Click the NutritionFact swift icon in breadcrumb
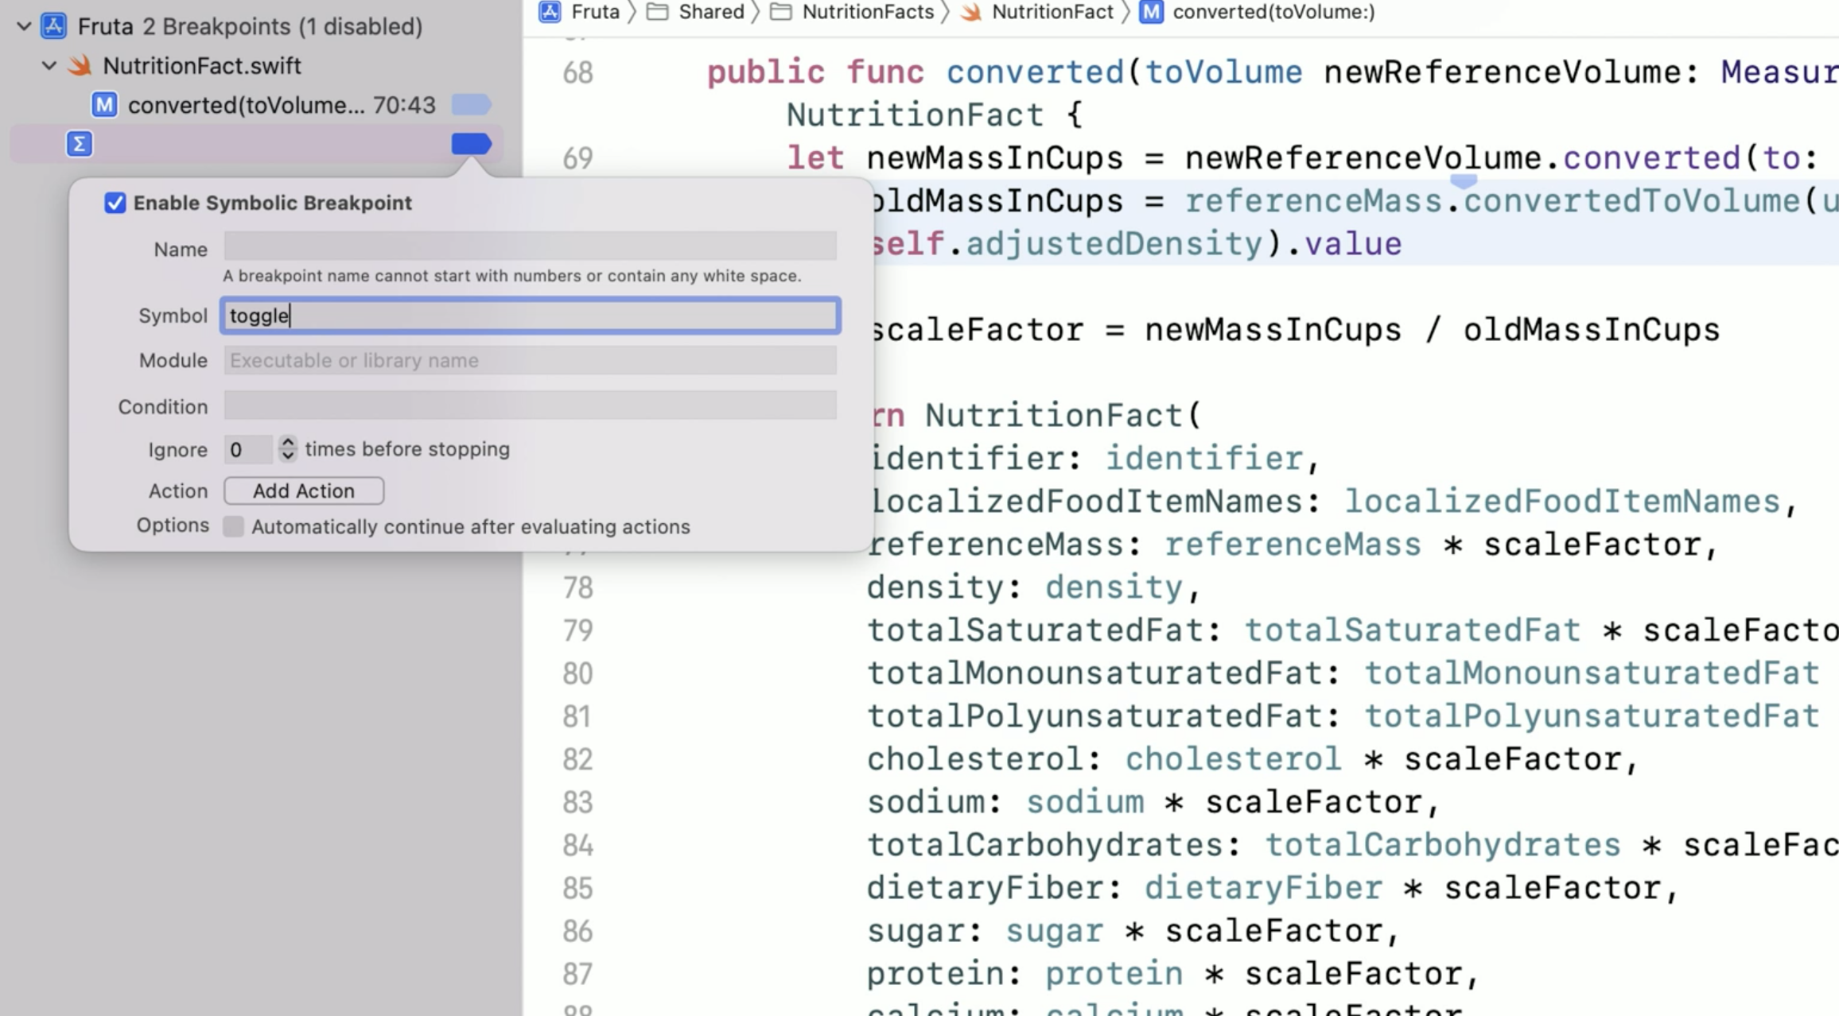 970,12
